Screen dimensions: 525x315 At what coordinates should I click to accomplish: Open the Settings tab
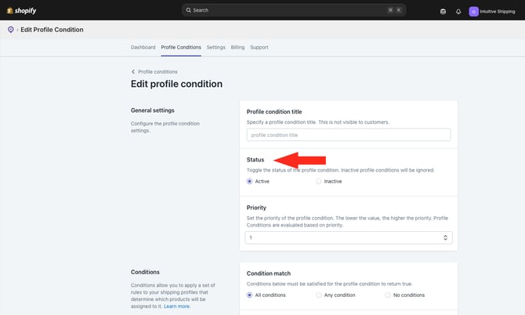point(215,47)
